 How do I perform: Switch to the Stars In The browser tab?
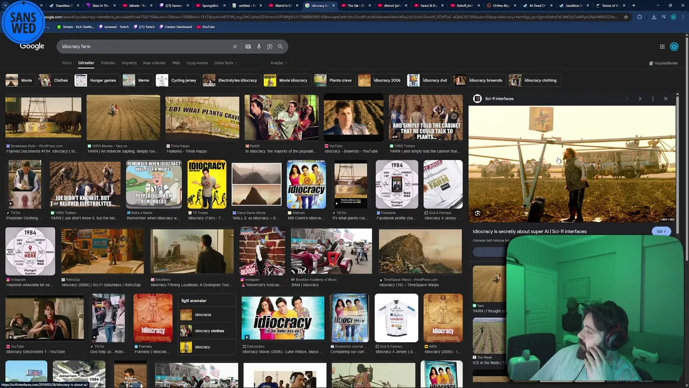point(100,5)
